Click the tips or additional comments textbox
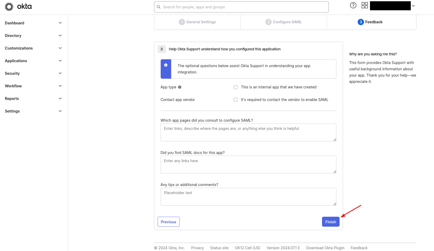 click(248, 197)
